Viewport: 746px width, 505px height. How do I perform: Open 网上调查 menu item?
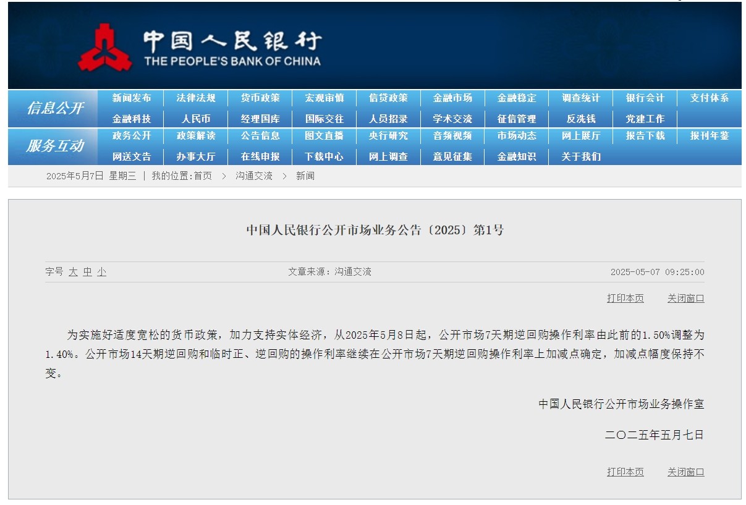(389, 157)
